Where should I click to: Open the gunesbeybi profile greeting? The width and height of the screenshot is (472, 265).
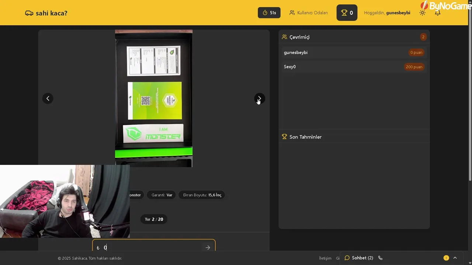[x=387, y=13]
